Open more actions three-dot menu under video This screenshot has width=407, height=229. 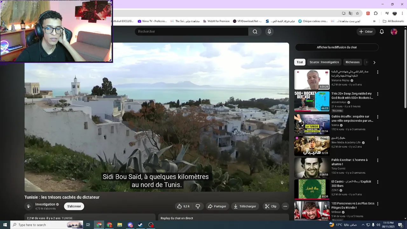click(285, 206)
